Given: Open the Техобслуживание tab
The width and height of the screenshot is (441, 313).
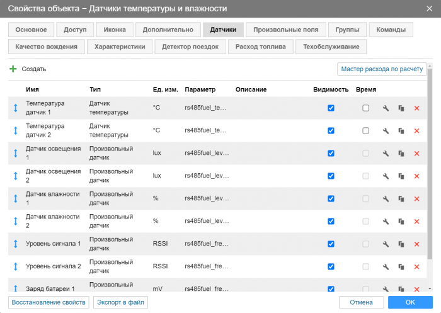Looking at the screenshot, I should 331,47.
